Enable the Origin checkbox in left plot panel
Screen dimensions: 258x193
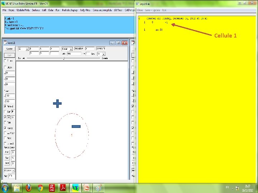[5, 67]
